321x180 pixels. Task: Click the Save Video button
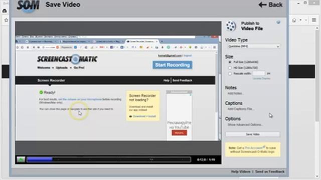pos(253,134)
